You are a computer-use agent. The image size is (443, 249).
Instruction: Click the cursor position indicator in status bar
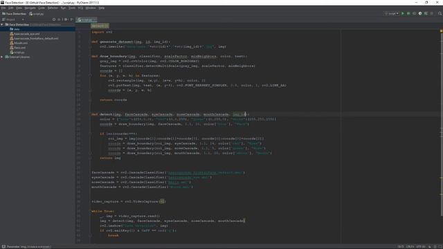click(x=401, y=247)
